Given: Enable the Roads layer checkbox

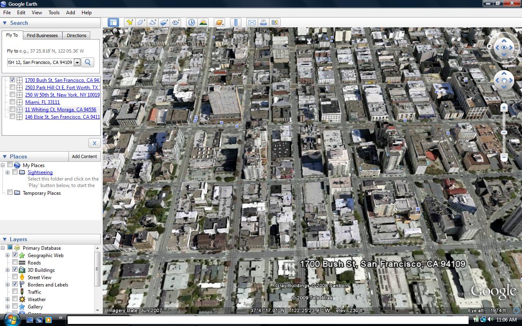Looking at the screenshot, I should (15, 262).
